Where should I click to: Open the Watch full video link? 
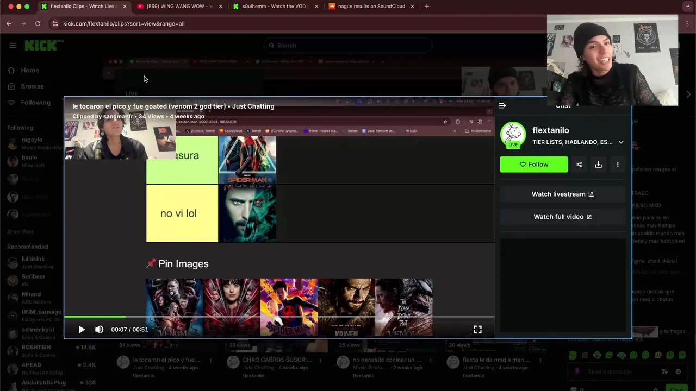point(563,217)
